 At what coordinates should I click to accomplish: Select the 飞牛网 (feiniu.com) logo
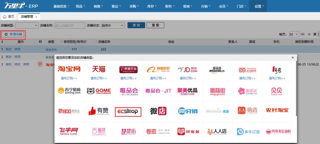click(68, 132)
